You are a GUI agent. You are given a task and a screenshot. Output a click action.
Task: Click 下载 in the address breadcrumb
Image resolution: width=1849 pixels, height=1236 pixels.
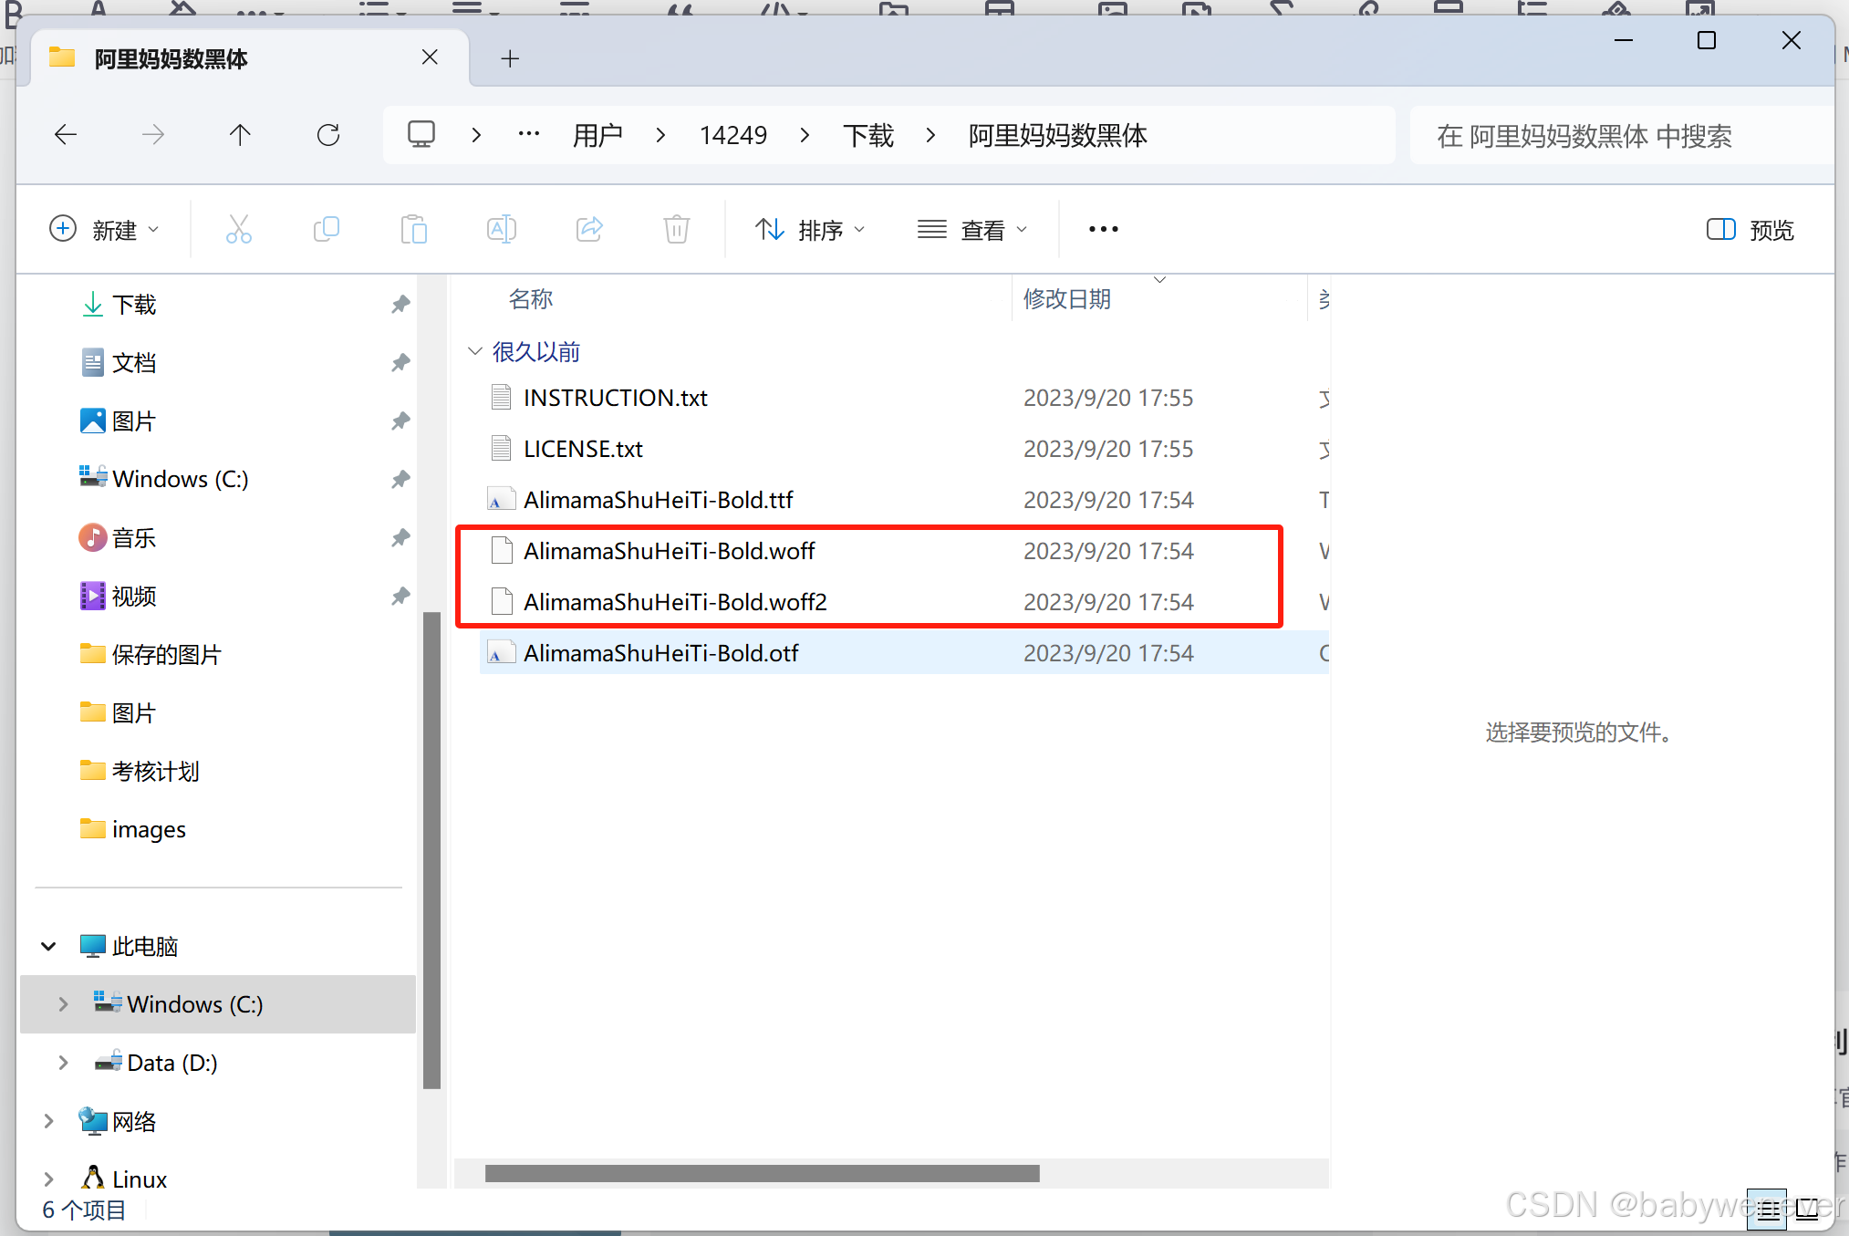(867, 135)
